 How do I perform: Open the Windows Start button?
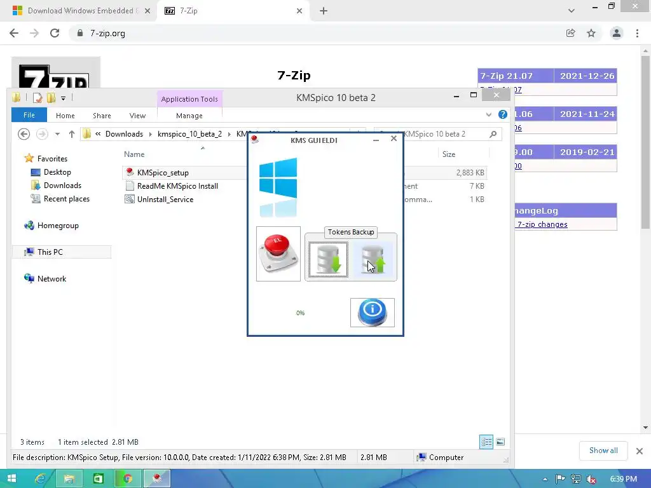[x=11, y=478]
